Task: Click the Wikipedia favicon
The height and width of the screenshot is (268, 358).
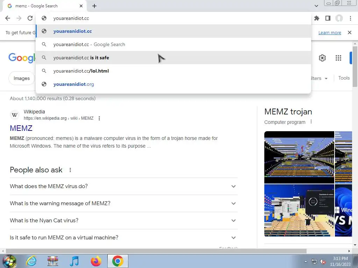Action: [x=15, y=115]
